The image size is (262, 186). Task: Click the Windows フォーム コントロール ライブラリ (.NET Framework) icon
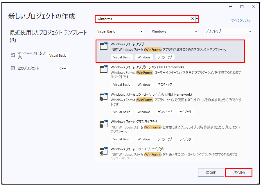[x=104, y=97]
